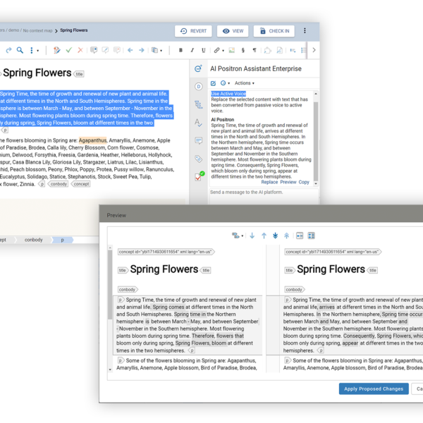Screen dimensions: 423x423
Task: Click the Redo arrow in editor toolbar
Action: 8,50
